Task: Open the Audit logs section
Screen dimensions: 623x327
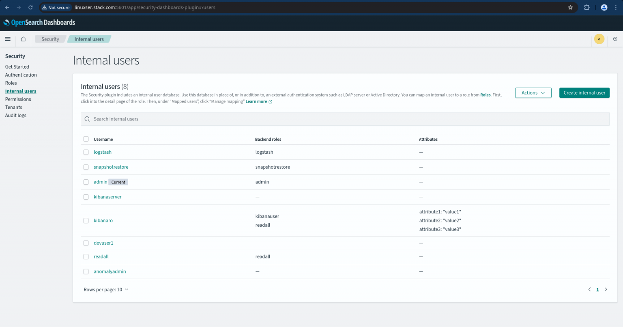Action: pyautogui.click(x=15, y=115)
